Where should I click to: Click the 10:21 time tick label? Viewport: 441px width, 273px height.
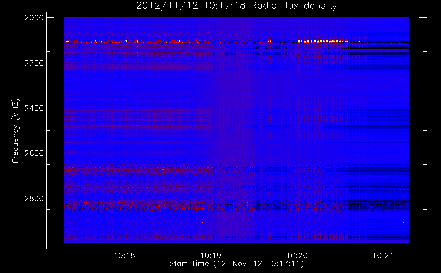383,256
